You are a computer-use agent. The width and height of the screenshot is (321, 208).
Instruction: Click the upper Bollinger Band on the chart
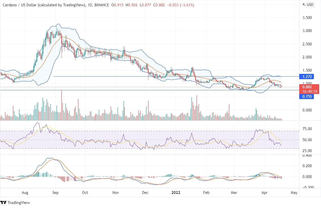[x=58, y=24]
